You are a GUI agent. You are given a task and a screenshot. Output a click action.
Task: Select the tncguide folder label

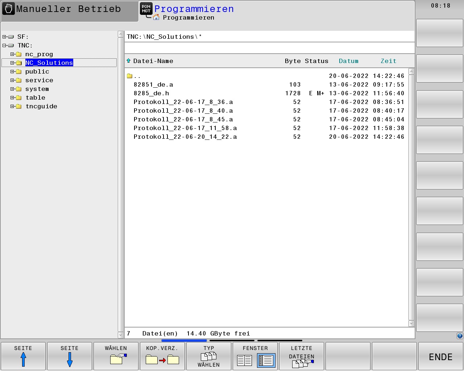coord(41,106)
